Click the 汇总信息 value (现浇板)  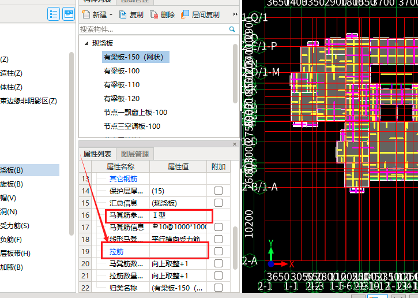[x=178, y=203]
